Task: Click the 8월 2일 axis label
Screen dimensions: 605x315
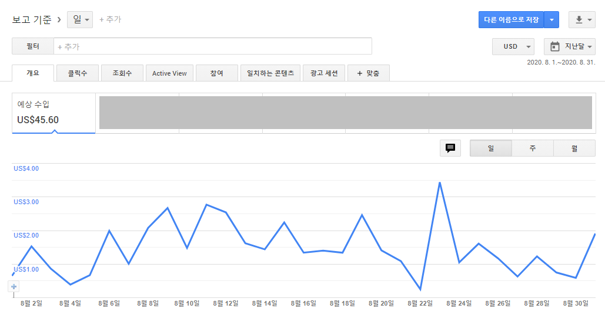Action: pyautogui.click(x=31, y=303)
